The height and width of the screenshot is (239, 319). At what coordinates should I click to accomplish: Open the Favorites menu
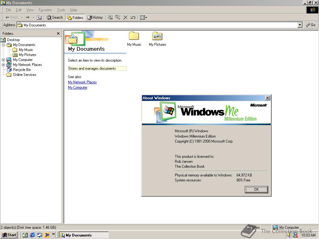coord(45,10)
